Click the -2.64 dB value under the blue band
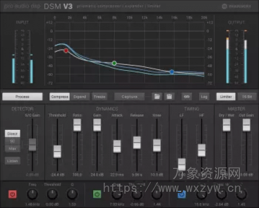Image resolution: width=259 pixels, height=208 pixels. pos(222,205)
